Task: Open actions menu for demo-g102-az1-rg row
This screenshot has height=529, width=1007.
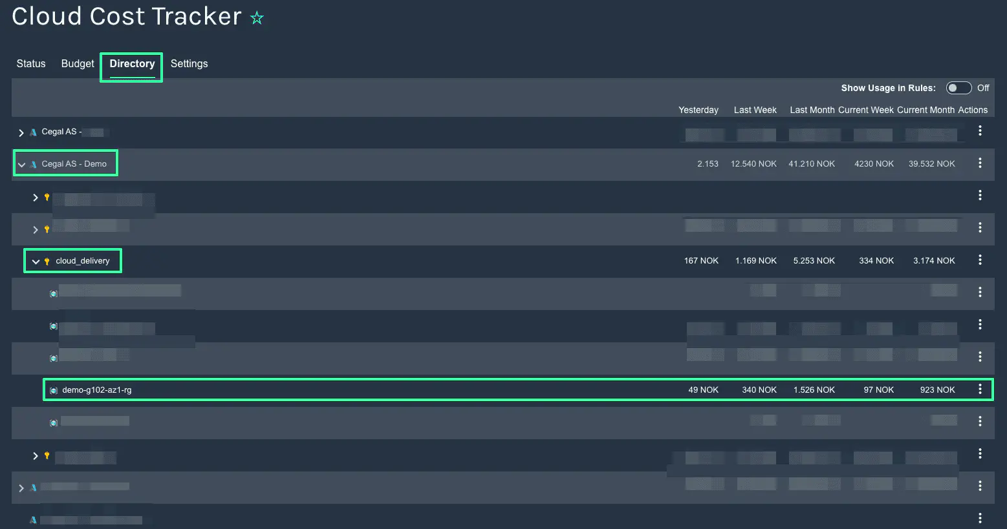Action: coord(980,389)
